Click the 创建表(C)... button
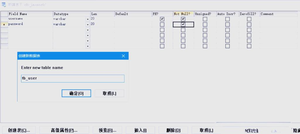This screenshot has height=134, width=300. [x=19, y=130]
